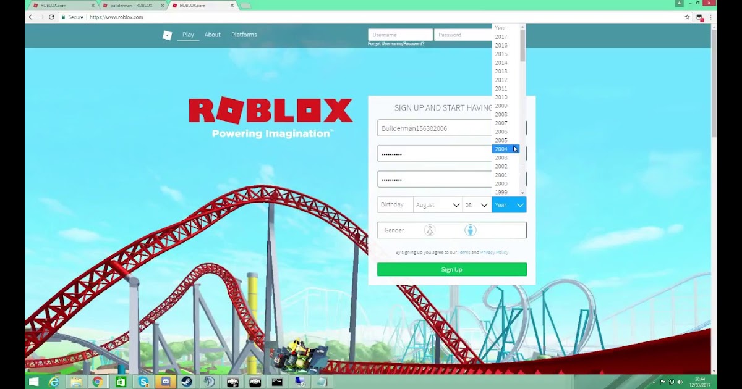The width and height of the screenshot is (742, 389).
Task: Choose 2000 in the year list
Action: (506, 183)
